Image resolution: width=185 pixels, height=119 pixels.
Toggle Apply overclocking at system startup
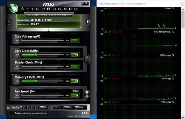(12, 113)
